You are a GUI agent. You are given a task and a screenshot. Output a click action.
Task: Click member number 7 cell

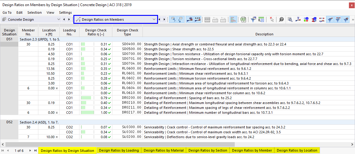coord(28,137)
